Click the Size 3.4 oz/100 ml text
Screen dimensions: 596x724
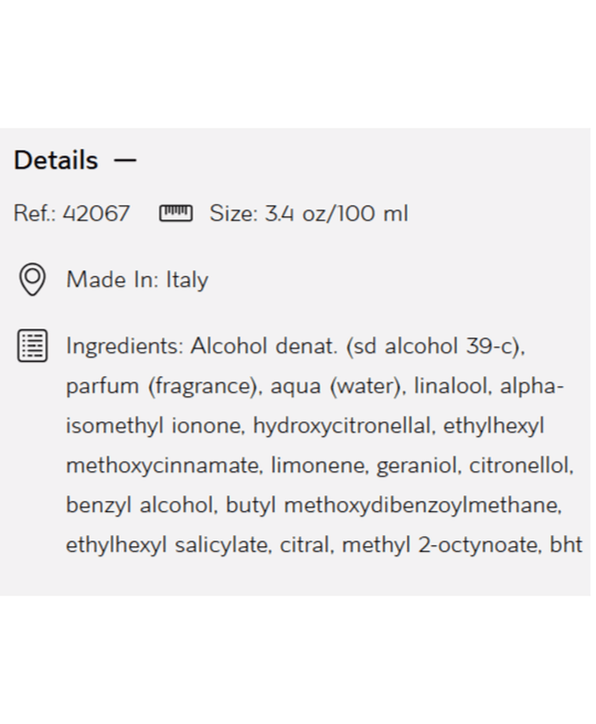pyautogui.click(x=309, y=213)
